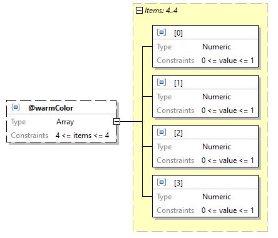The width and height of the screenshot is (278, 238).
Task: Click the Constraints label in @warmColor box
Action: [29, 136]
